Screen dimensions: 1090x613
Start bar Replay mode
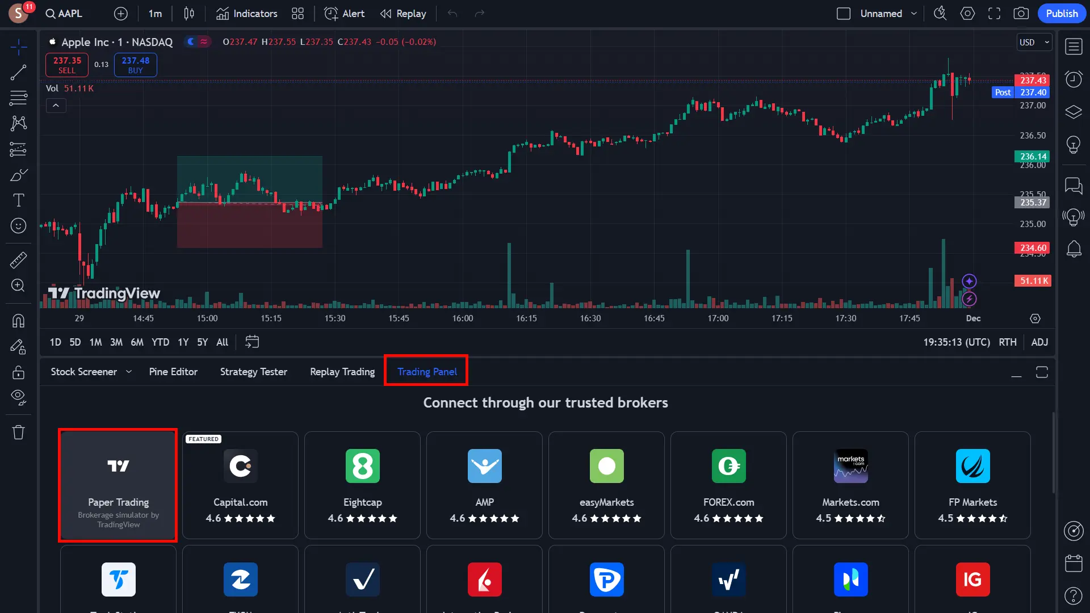click(404, 14)
